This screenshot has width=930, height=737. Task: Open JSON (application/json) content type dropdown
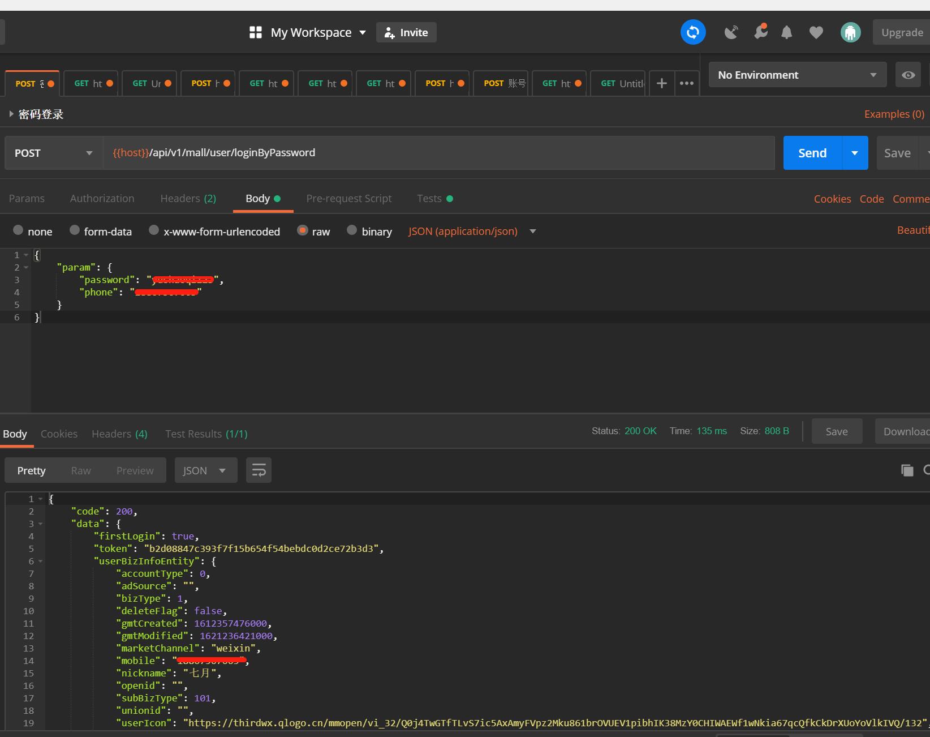(x=472, y=231)
